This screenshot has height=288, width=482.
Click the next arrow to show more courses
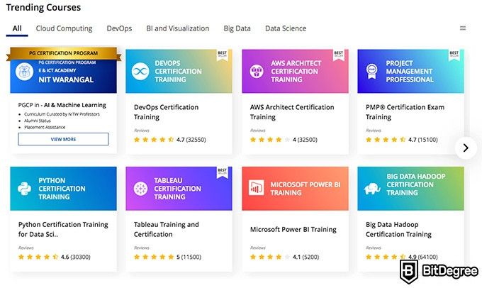tap(466, 148)
